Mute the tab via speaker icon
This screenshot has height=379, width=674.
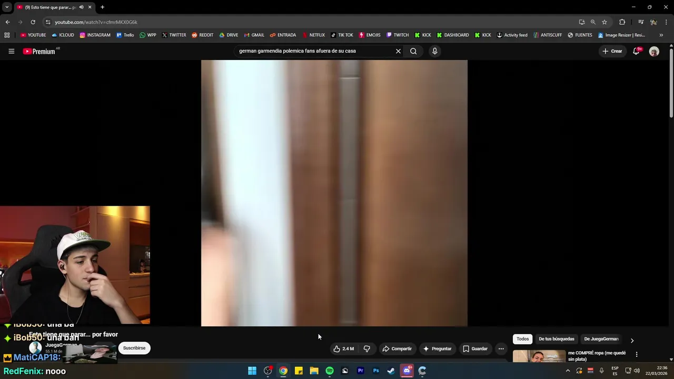[x=81, y=7]
